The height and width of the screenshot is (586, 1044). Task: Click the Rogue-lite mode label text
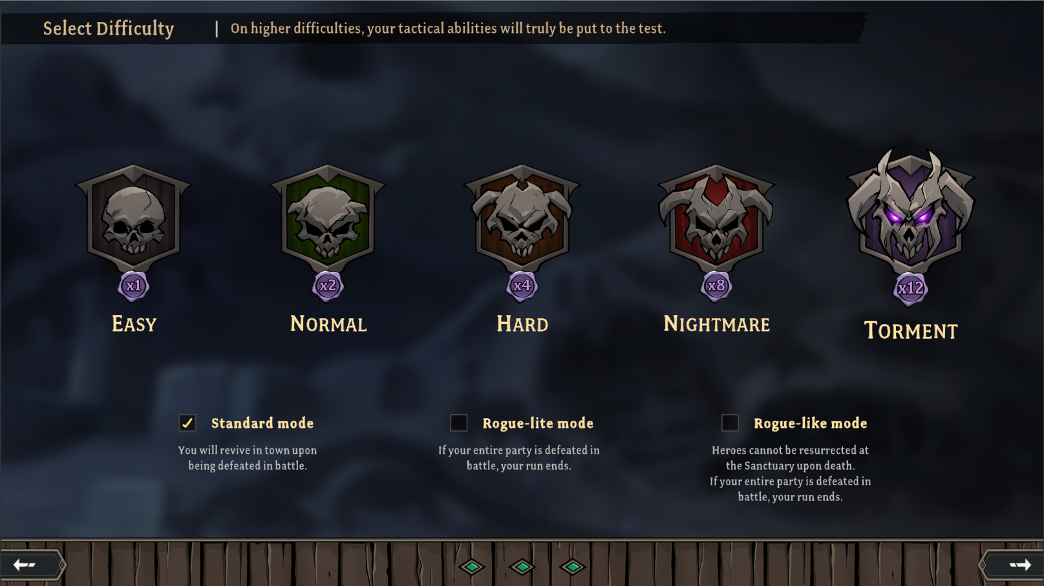[x=538, y=423]
